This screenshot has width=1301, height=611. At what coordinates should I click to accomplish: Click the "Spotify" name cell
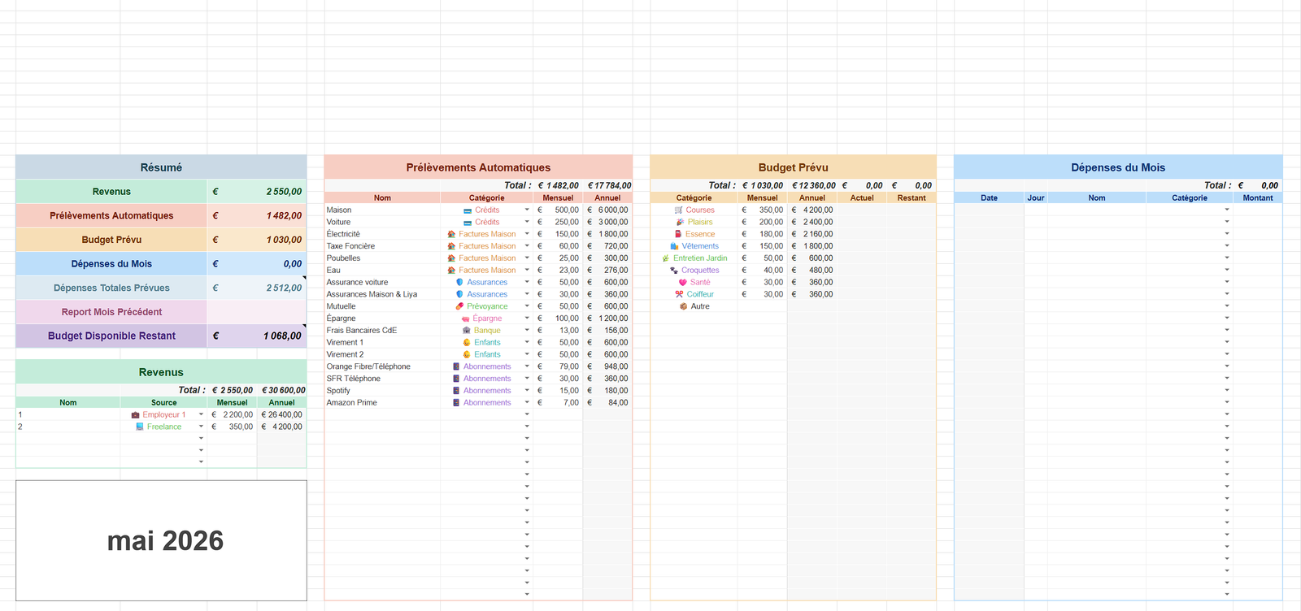click(382, 391)
